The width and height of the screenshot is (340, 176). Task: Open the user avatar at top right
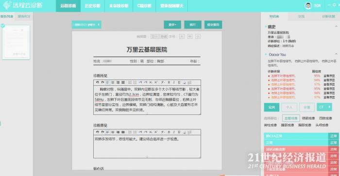(308, 6)
